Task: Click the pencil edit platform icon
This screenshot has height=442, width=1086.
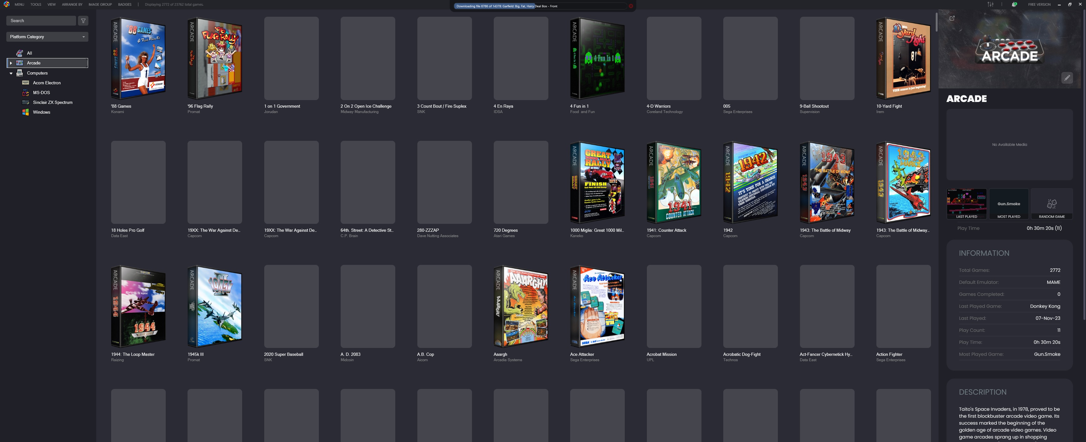Action: pyautogui.click(x=1067, y=78)
